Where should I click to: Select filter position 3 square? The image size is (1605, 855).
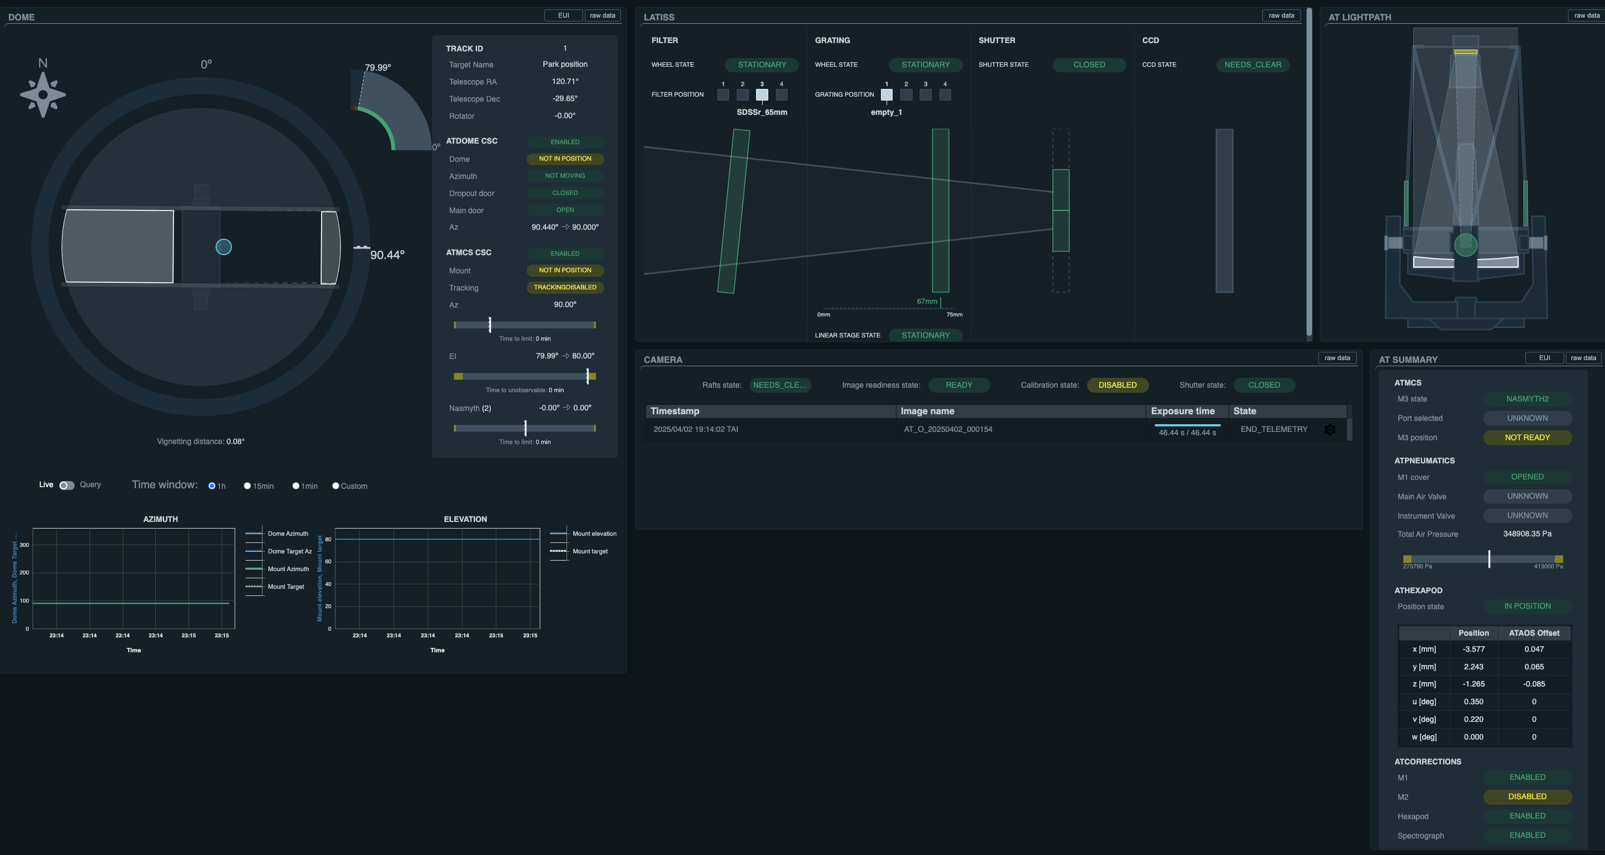[x=762, y=94]
